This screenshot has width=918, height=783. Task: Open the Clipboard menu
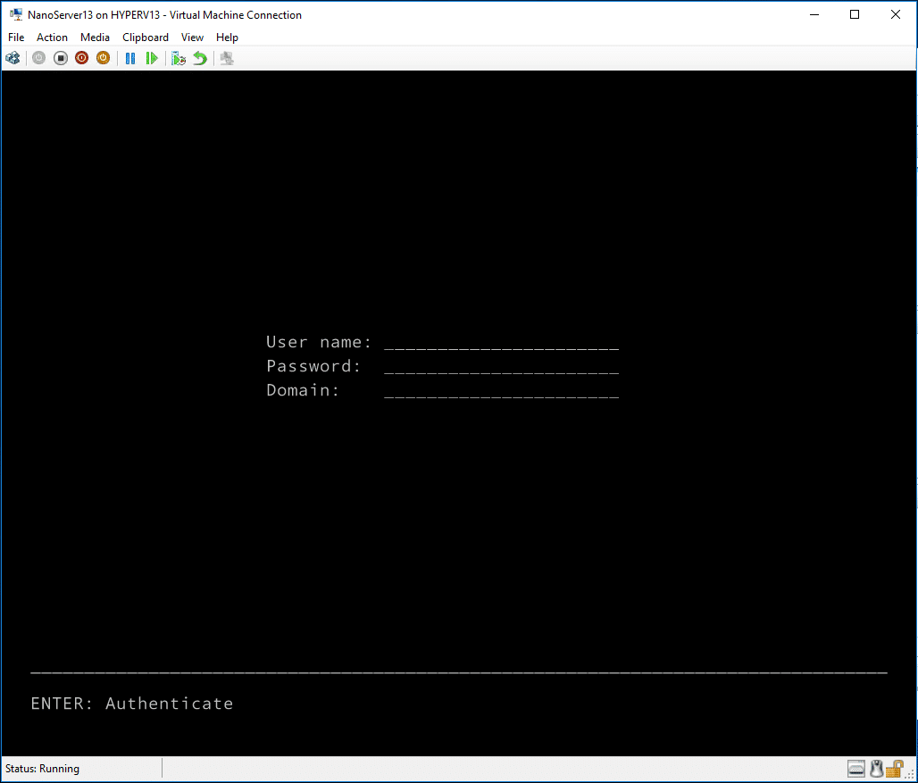[146, 37]
